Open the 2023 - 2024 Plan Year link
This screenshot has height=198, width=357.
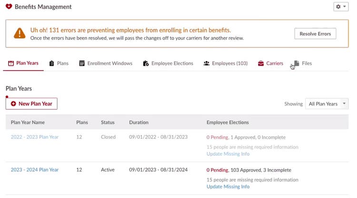click(x=35, y=170)
